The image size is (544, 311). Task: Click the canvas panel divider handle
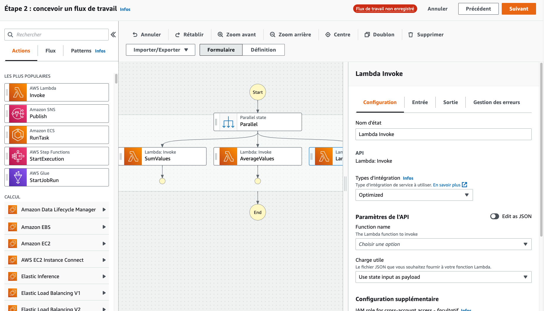tap(346, 184)
